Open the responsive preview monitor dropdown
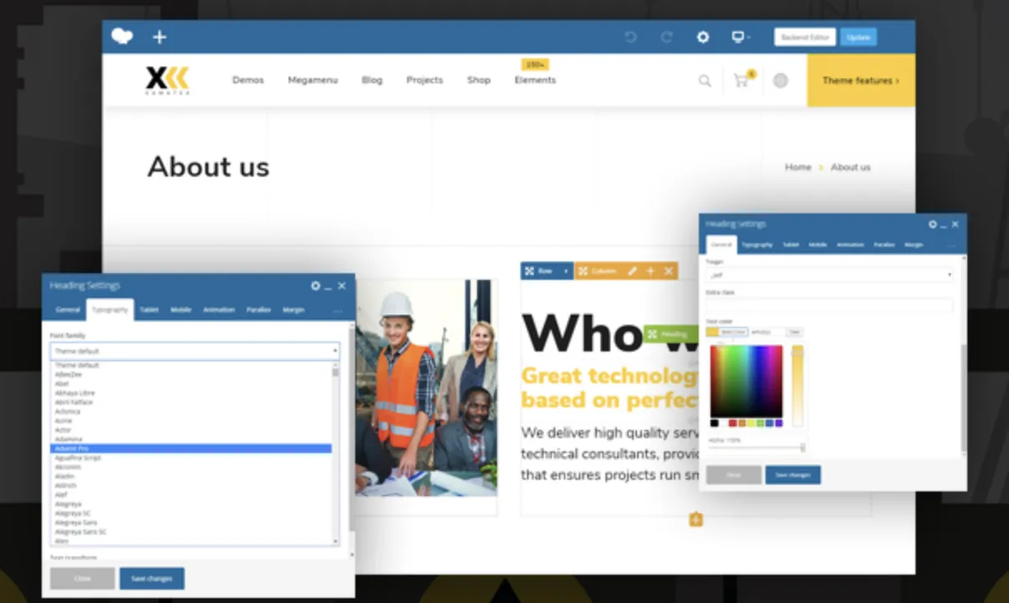1009x603 pixels. pyautogui.click(x=740, y=37)
